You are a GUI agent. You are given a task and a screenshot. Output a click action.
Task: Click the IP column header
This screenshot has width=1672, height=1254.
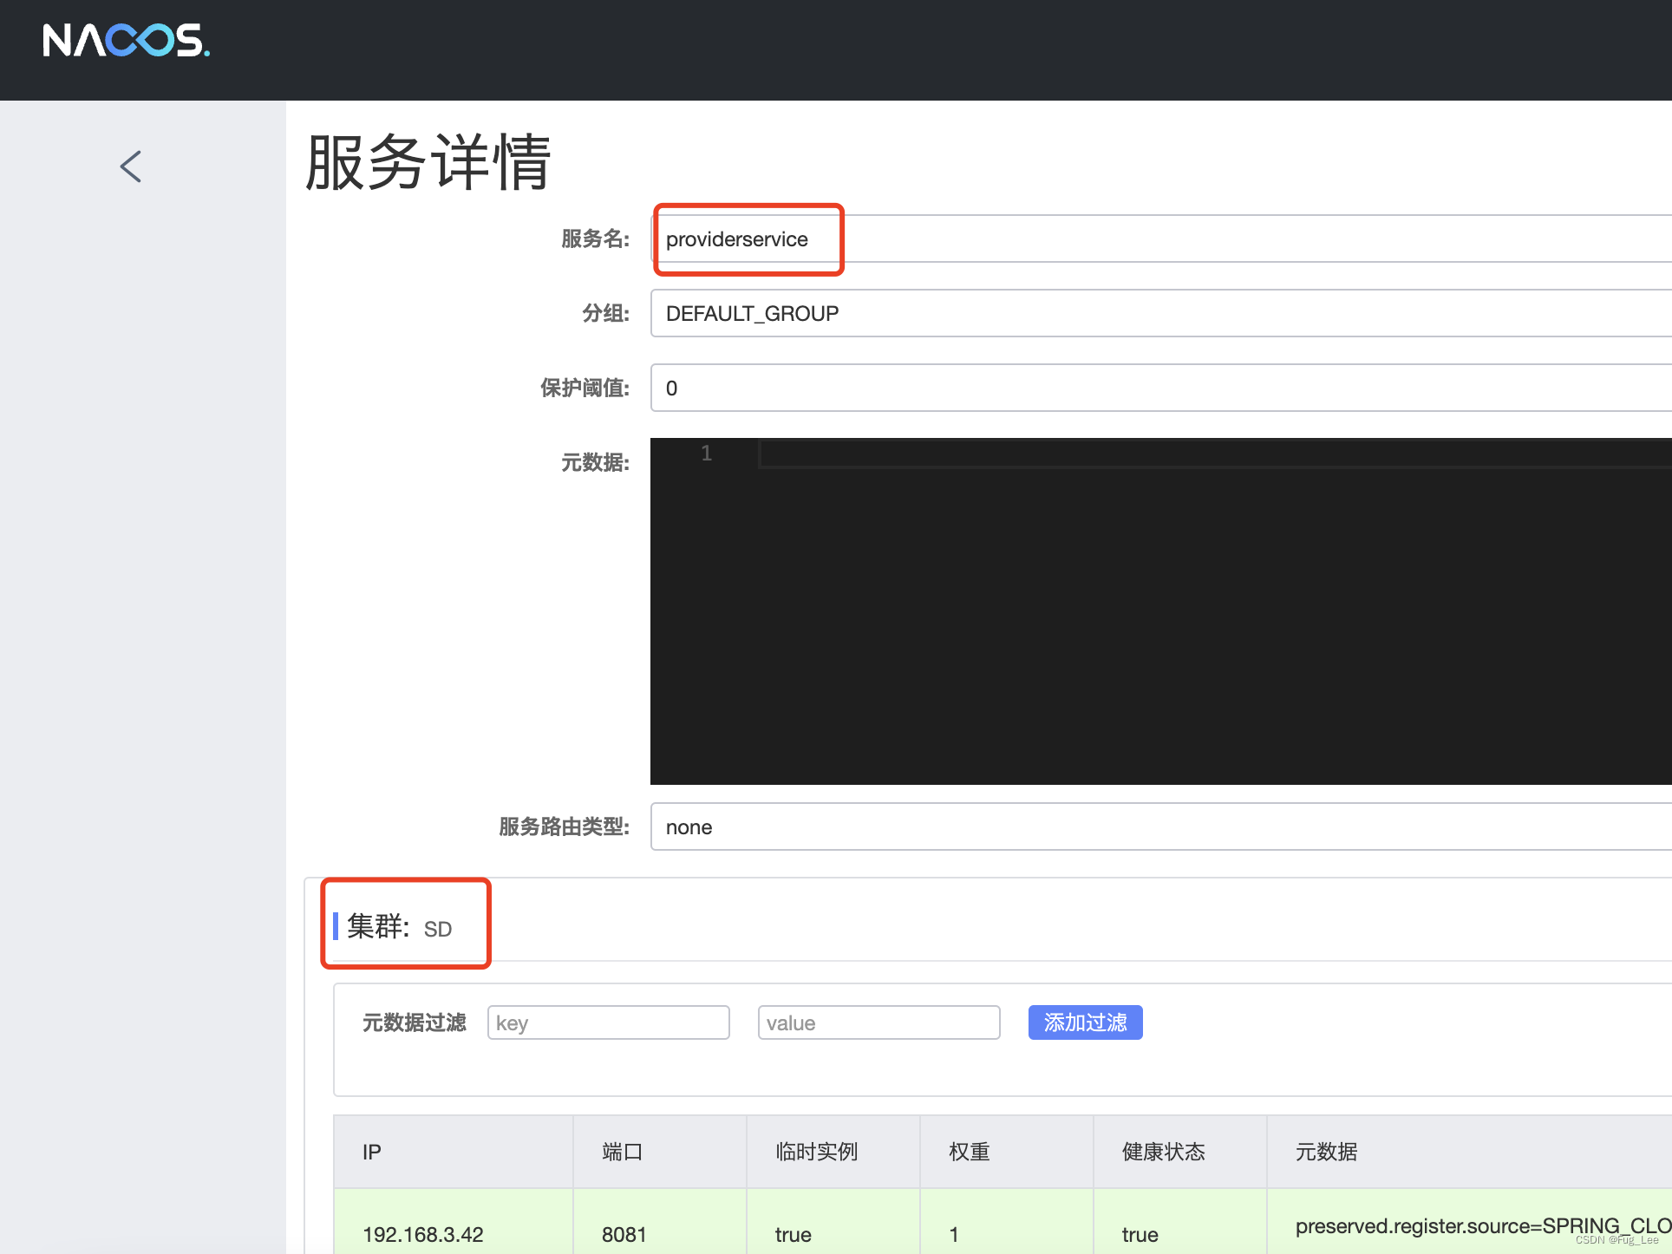tap(454, 1153)
